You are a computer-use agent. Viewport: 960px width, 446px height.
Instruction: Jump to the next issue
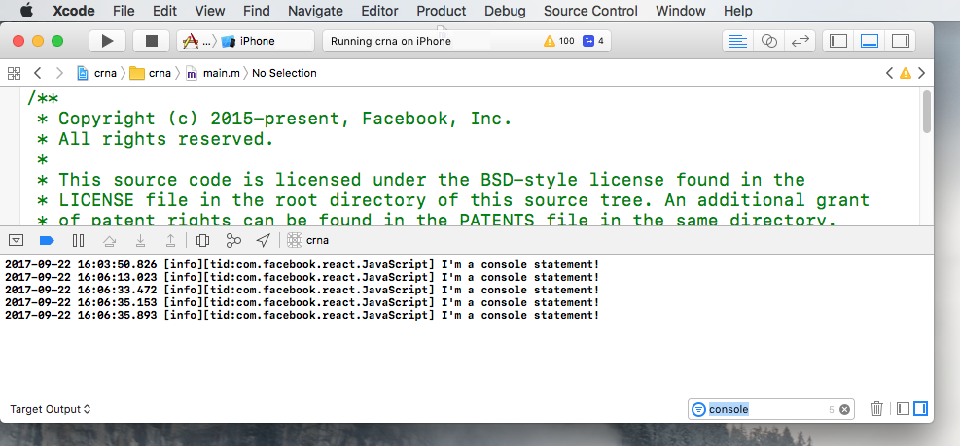(921, 73)
